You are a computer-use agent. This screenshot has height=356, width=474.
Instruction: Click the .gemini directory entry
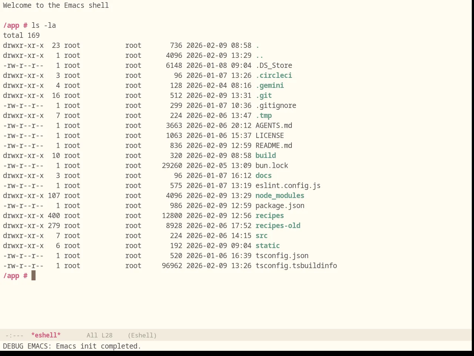tap(270, 85)
